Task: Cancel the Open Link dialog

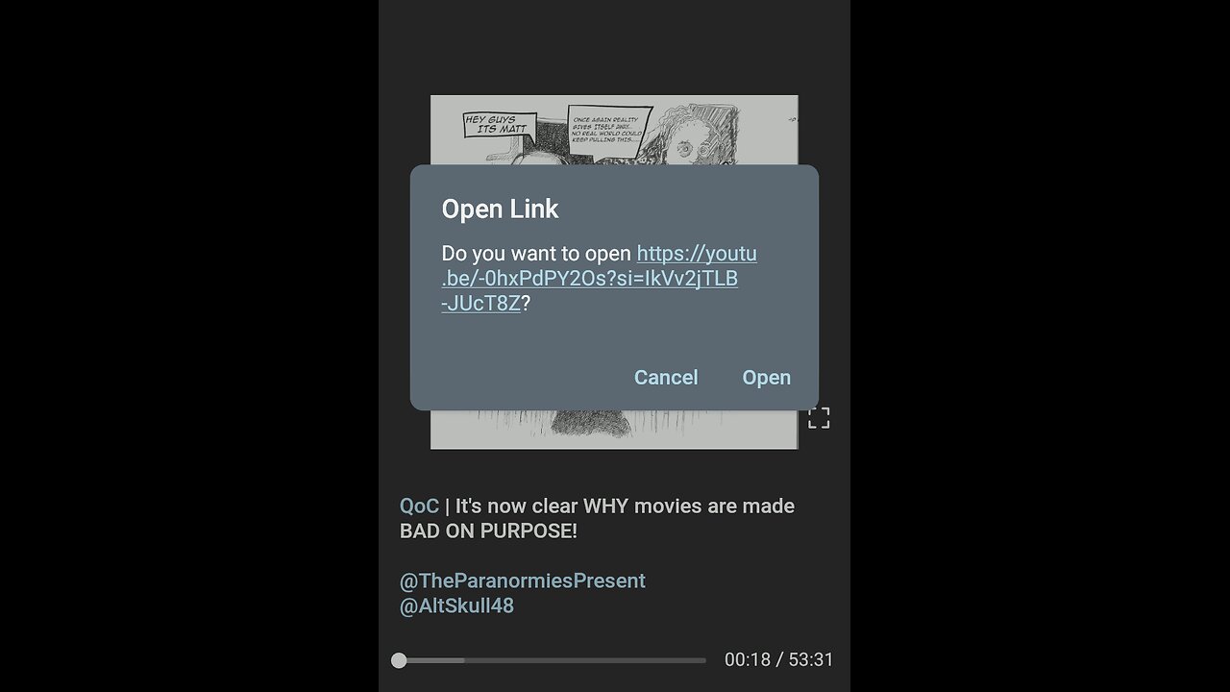Action: click(666, 378)
